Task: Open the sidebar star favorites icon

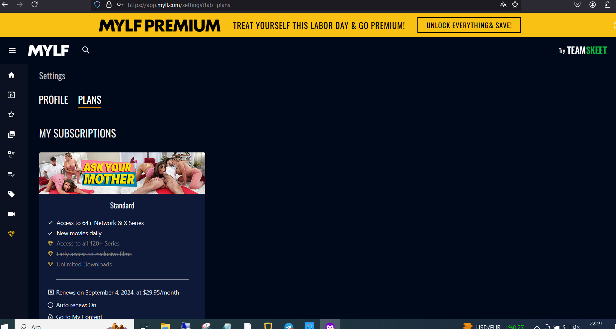Action: [x=11, y=115]
